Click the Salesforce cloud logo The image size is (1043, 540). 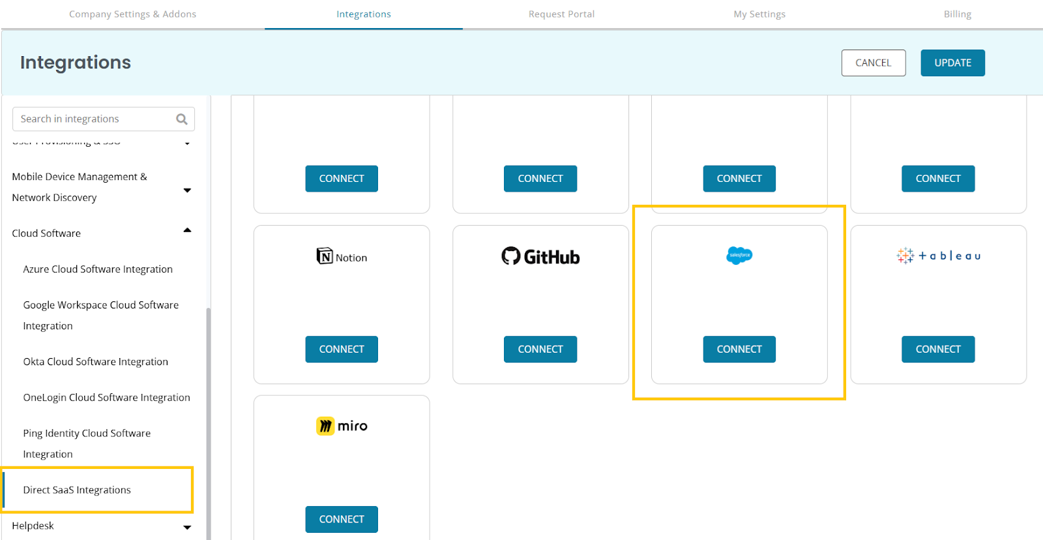739,255
